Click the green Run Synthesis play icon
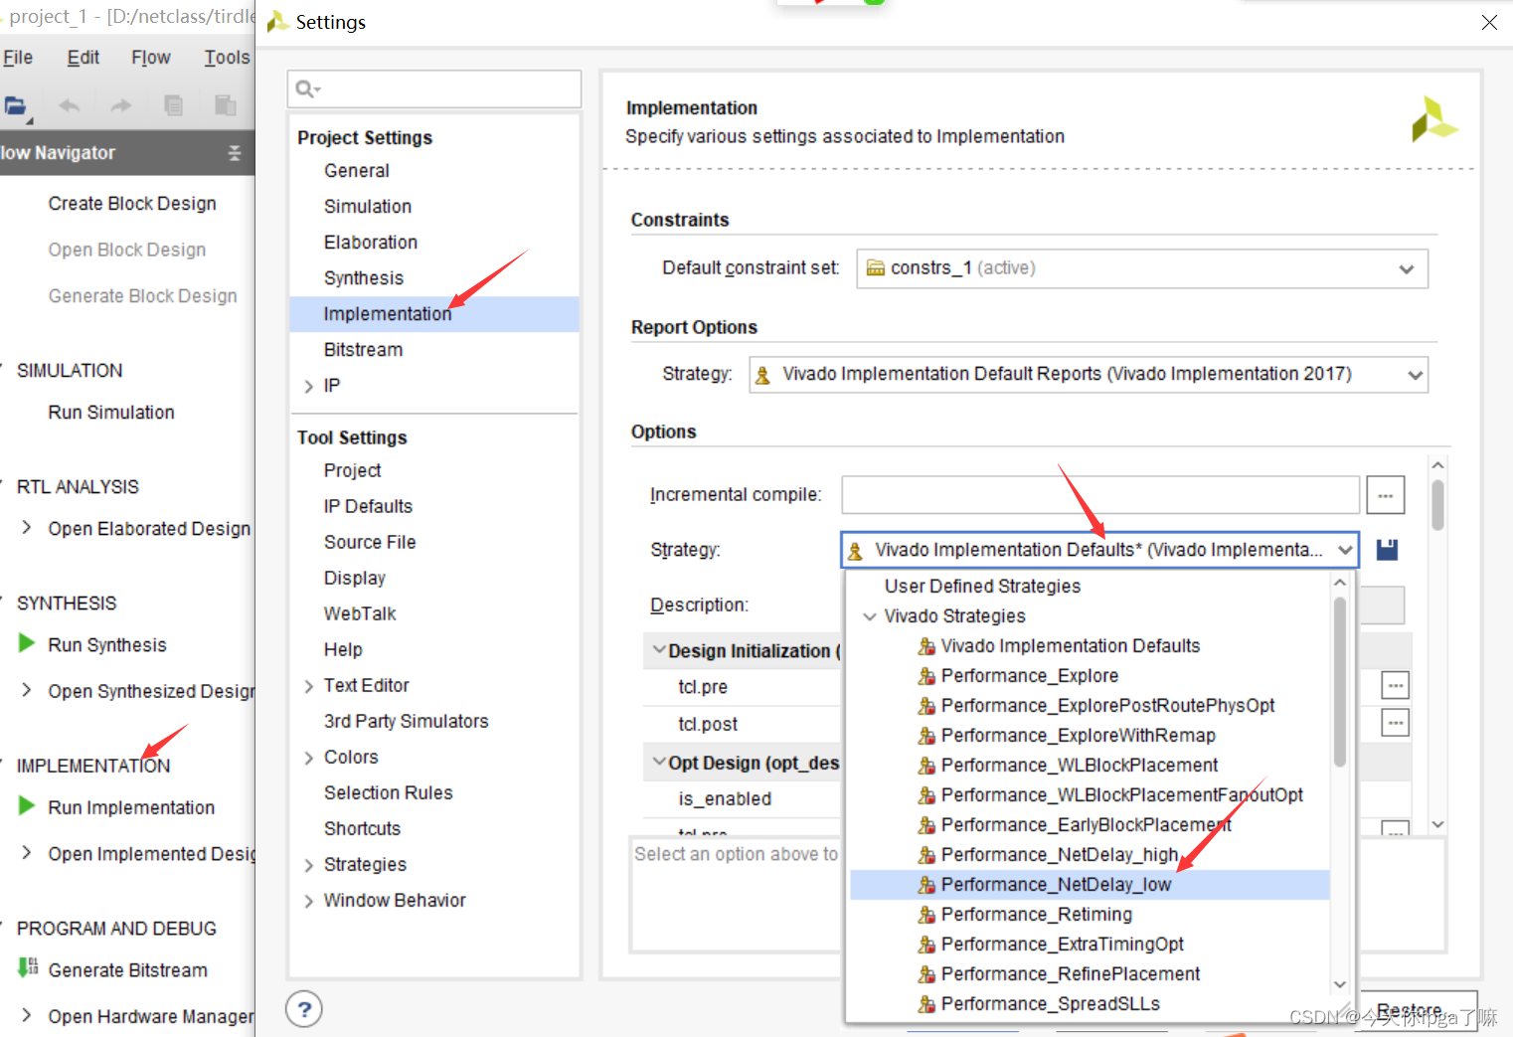 [x=27, y=643]
